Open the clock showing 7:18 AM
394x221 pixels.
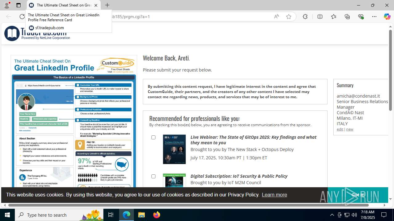[368, 215]
